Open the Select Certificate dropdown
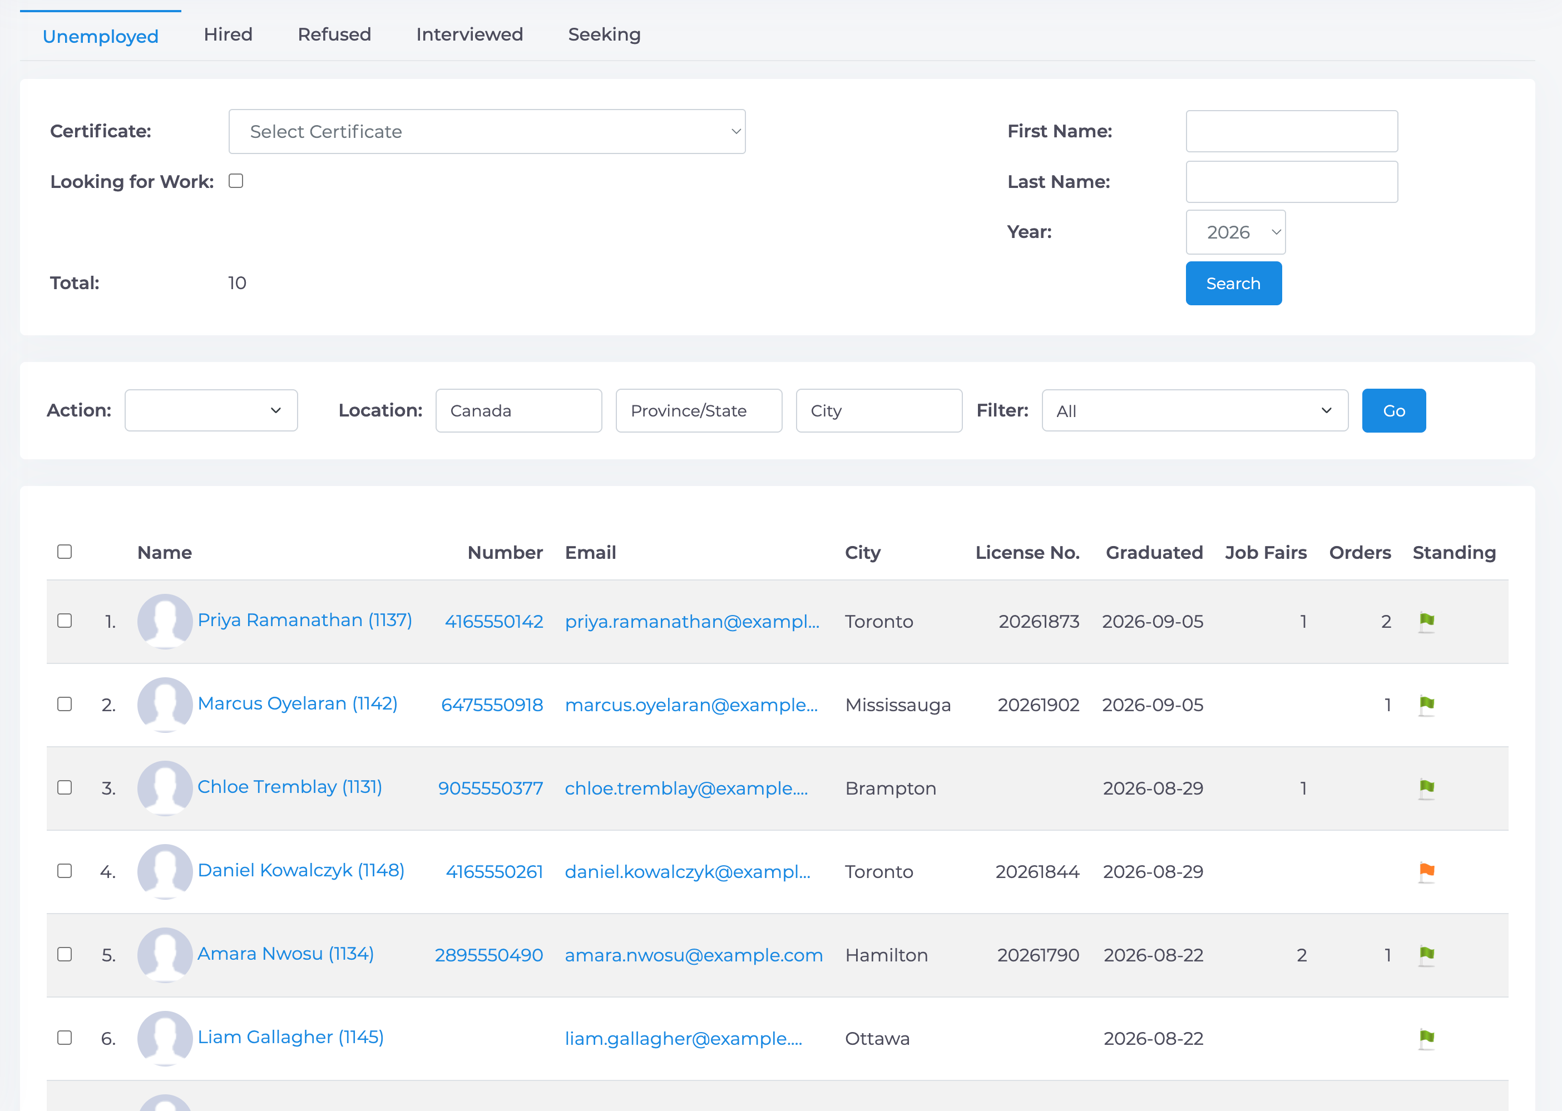The height and width of the screenshot is (1111, 1562). click(487, 131)
